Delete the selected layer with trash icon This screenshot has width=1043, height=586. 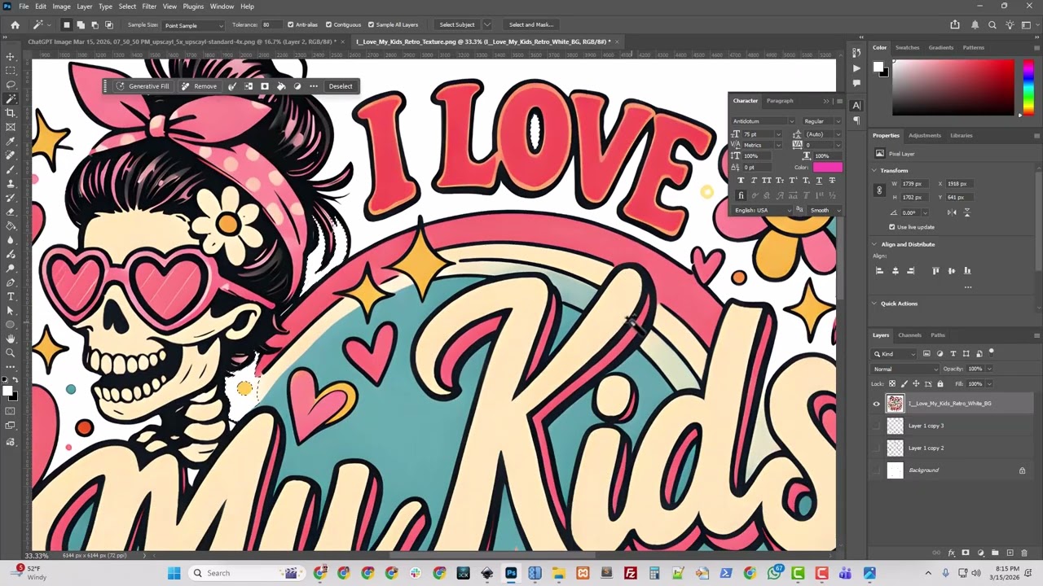click(1024, 553)
